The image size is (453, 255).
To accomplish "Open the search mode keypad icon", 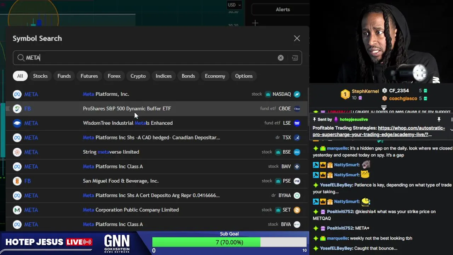I will [295, 58].
